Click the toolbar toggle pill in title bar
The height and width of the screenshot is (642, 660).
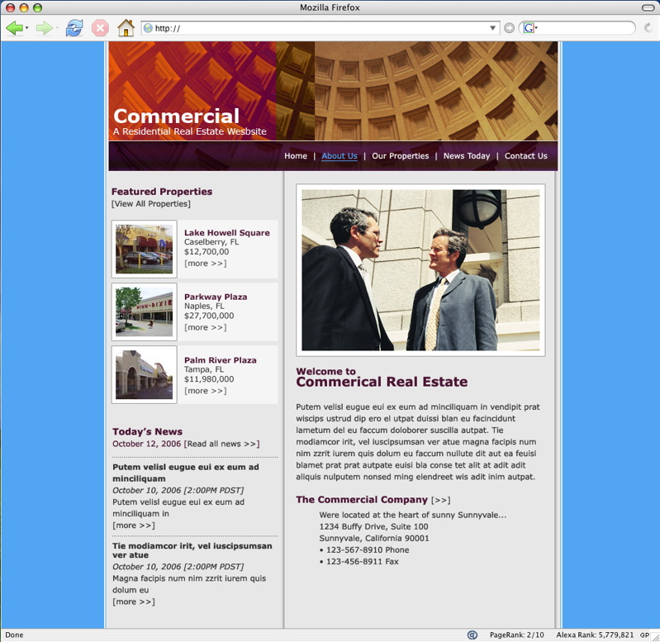tap(648, 7)
